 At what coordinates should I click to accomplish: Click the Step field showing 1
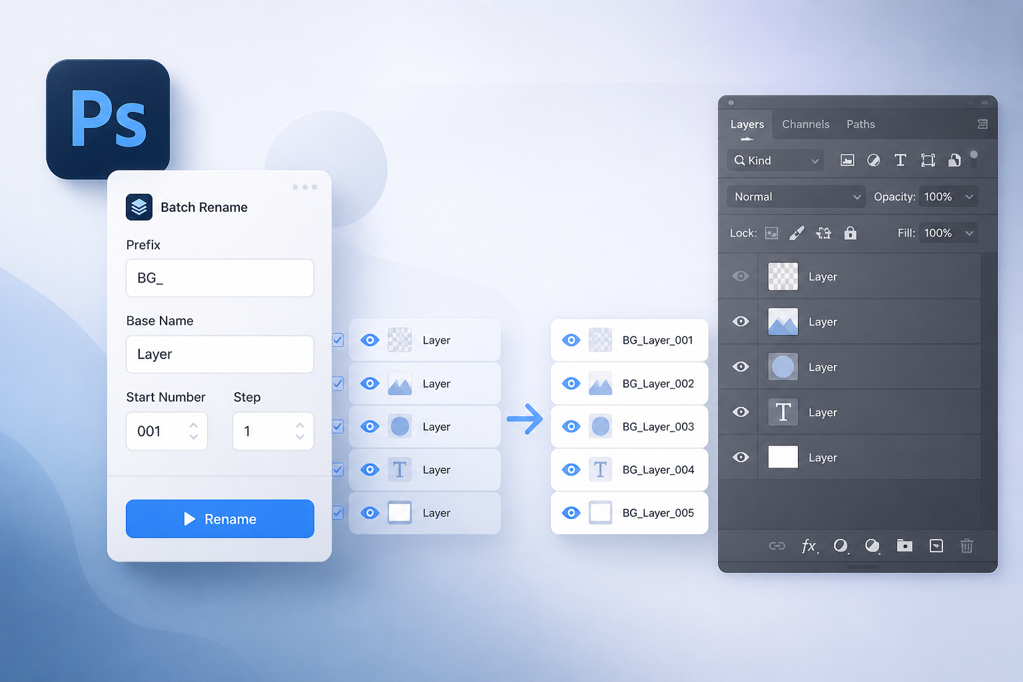pos(273,431)
